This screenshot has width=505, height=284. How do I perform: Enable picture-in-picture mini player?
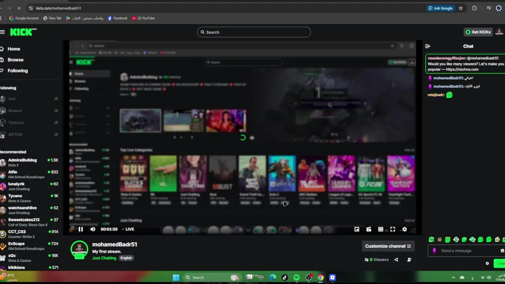coord(357,229)
